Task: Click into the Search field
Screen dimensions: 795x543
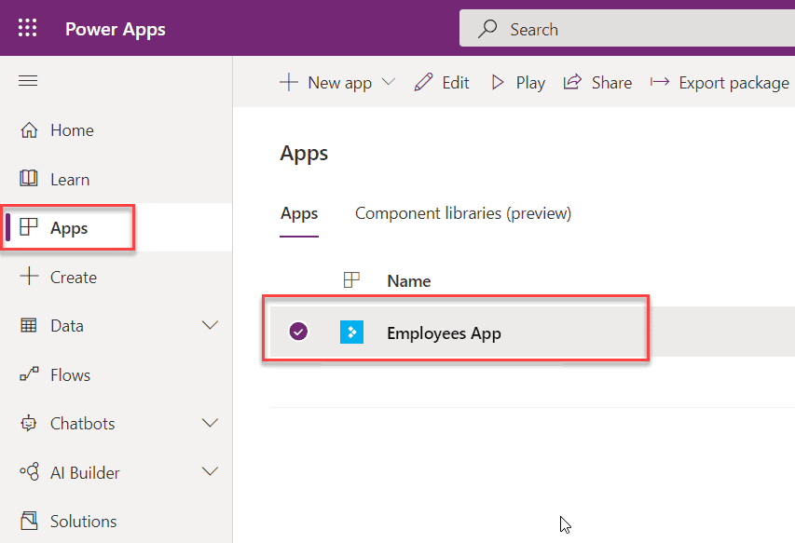Action: click(626, 28)
